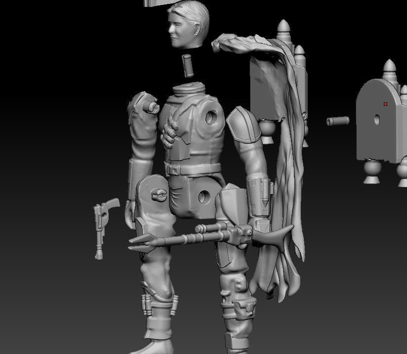Viewport: 407px width, 354px height.
Task: Select the arm peg on the detached arm
Action: pos(149,106)
